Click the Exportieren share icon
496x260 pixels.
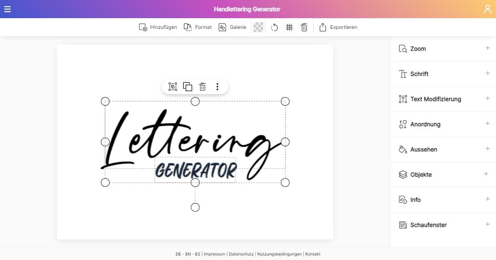tap(323, 27)
